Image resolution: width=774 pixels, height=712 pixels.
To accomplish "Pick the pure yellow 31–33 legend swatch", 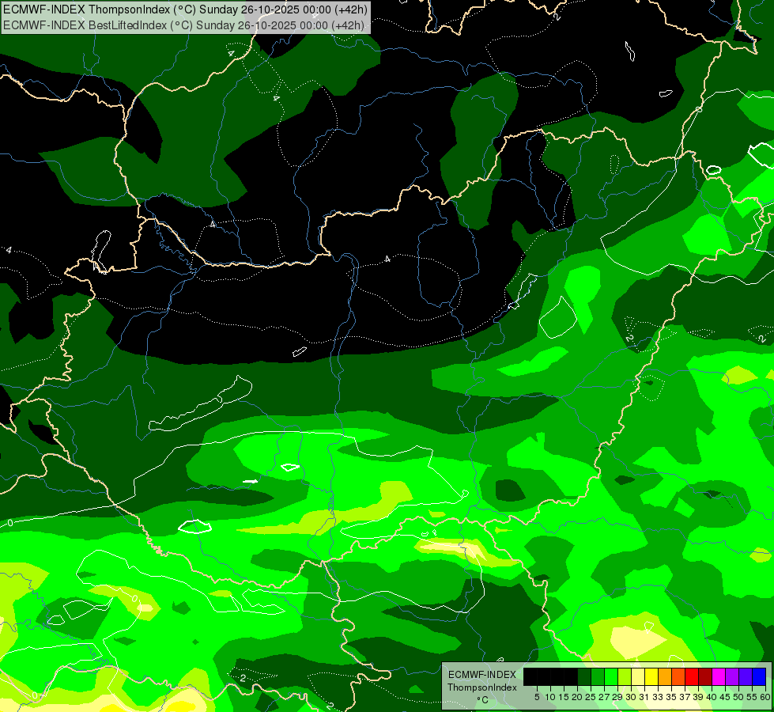I will click(x=651, y=676).
